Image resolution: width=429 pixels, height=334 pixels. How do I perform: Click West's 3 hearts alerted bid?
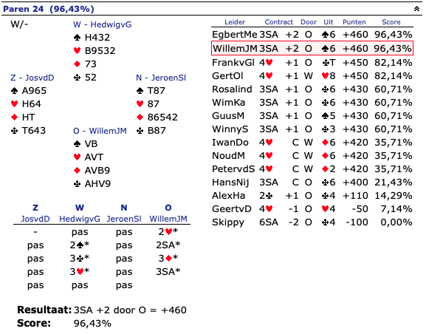[80, 272]
